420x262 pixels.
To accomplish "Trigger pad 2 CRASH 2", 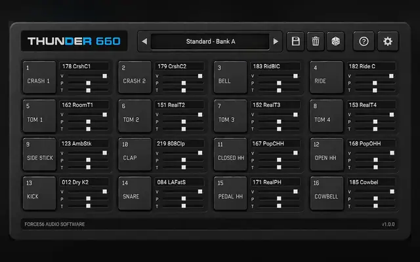I will click(135, 77).
